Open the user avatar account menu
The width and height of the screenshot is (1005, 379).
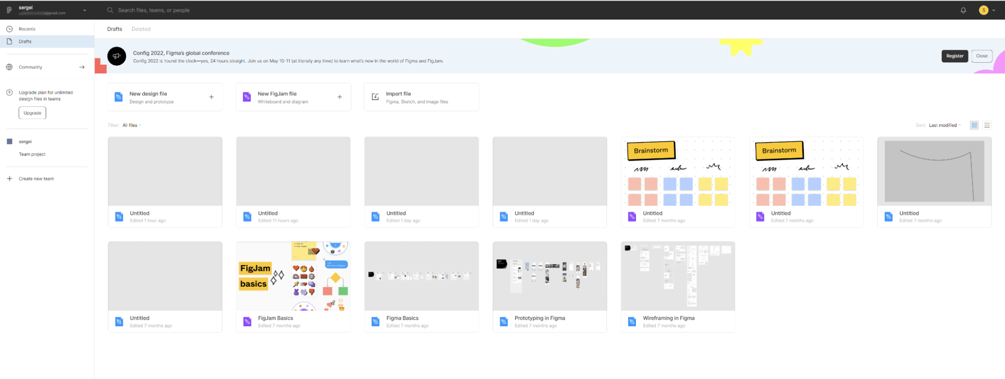pyautogui.click(x=984, y=10)
